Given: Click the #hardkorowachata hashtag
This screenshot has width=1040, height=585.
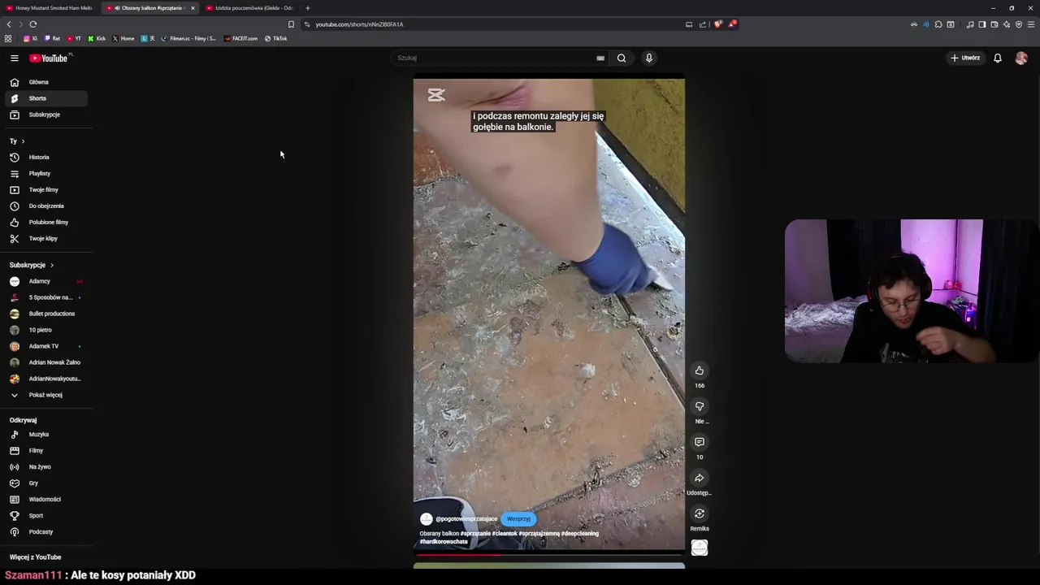Looking at the screenshot, I should pos(444,542).
